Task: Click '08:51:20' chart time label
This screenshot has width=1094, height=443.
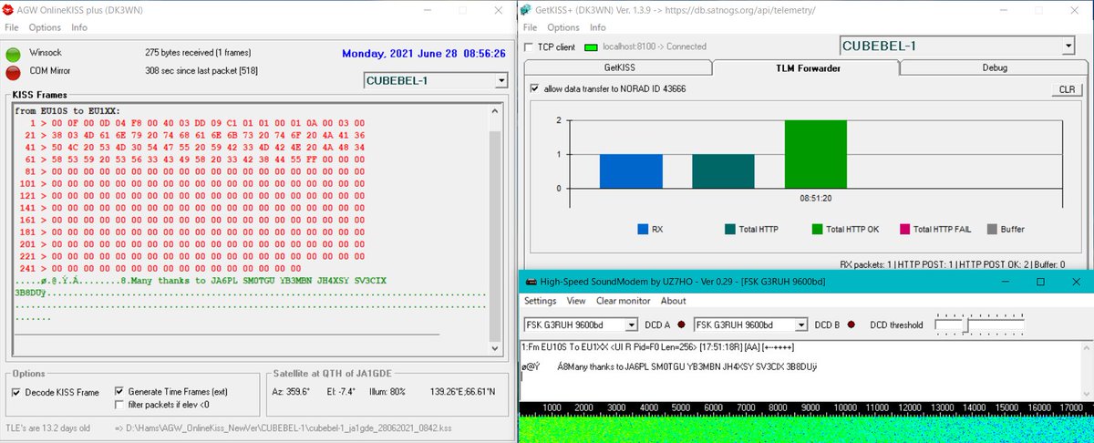Action: pos(816,196)
